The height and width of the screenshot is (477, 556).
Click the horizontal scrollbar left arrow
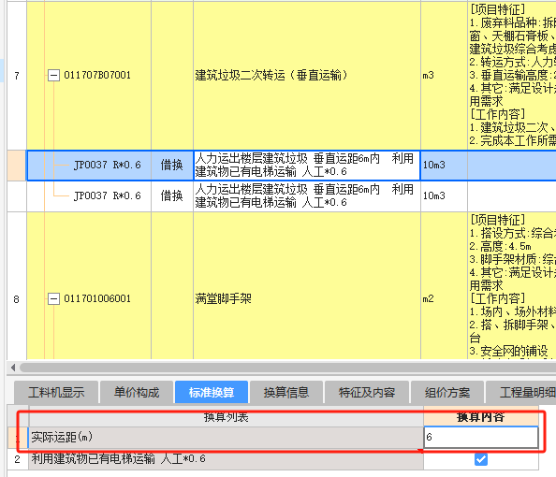tap(13, 368)
